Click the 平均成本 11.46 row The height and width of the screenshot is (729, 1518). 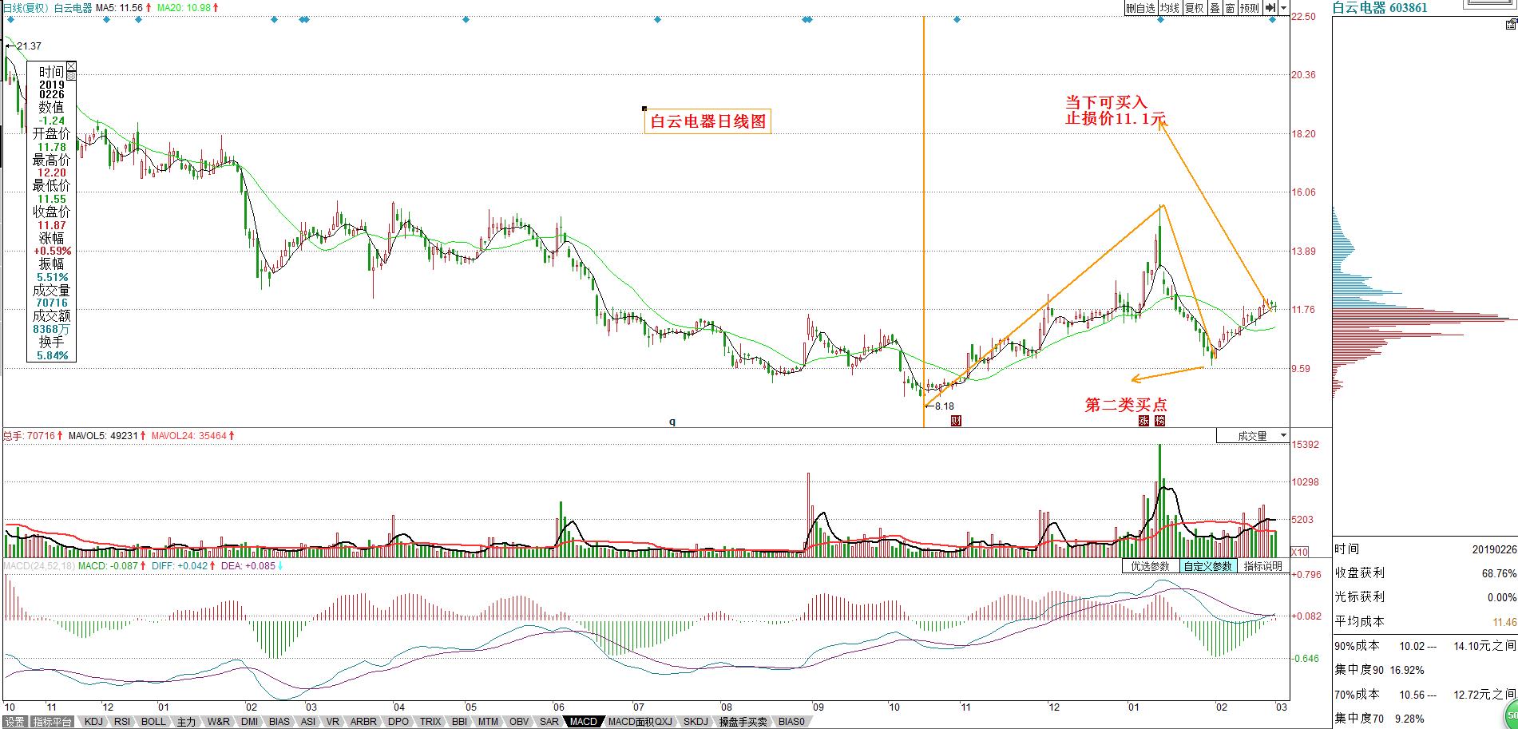[1425, 621]
